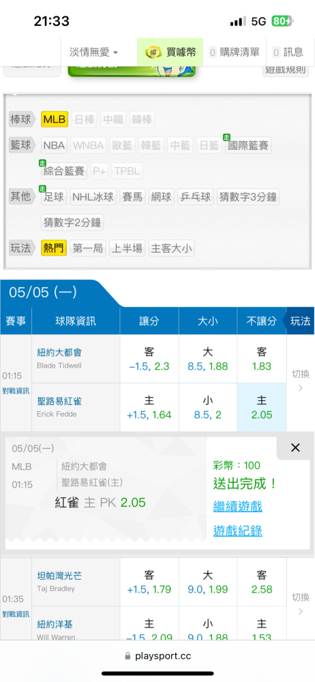Image resolution: width=315 pixels, height=682 pixels.
Task: Open the 訊息 messages counter
Action: (288, 53)
